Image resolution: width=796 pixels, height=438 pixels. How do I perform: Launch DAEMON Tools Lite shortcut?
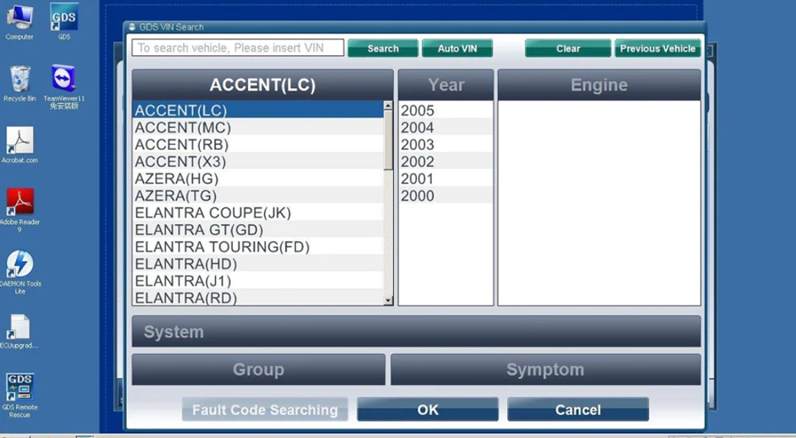[20, 272]
